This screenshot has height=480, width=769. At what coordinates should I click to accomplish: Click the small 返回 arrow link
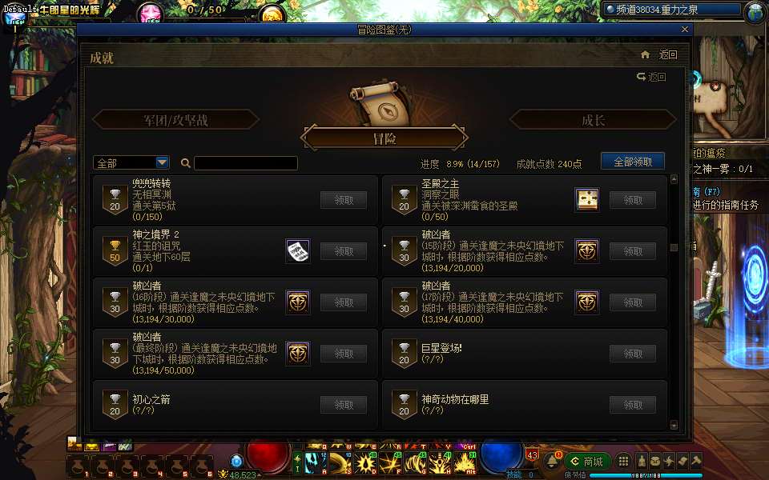[x=651, y=77]
